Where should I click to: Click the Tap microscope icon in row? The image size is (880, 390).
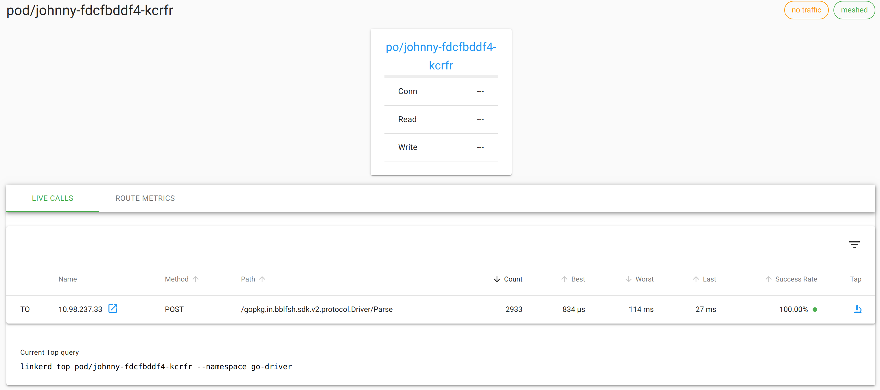tap(857, 309)
